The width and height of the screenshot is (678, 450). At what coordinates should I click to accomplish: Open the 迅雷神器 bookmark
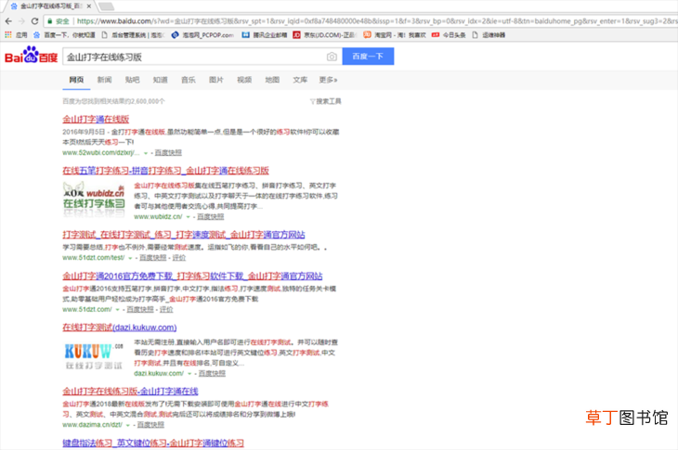coord(489,35)
